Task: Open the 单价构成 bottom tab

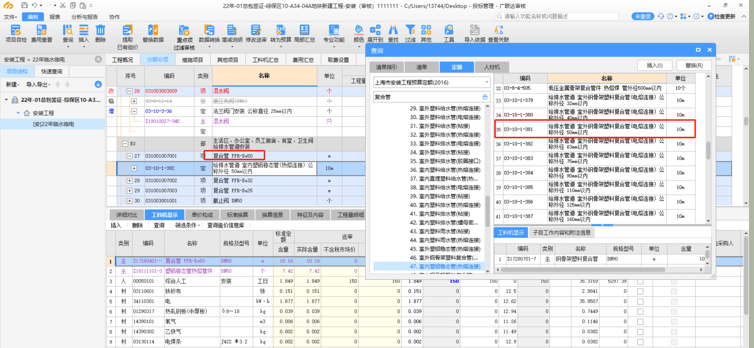Action: [x=202, y=215]
